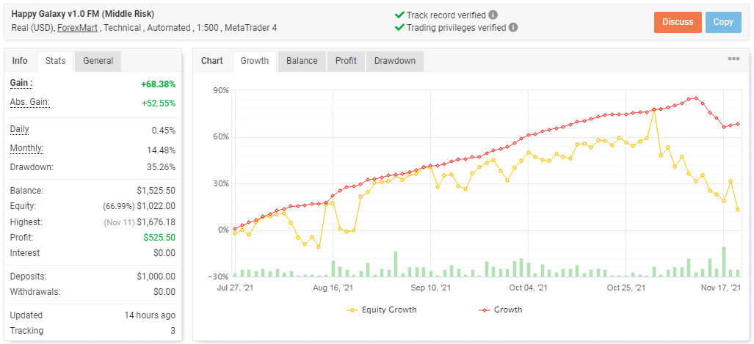Click the green Track record verified checkmark
This screenshot has width=754, height=344.
click(399, 15)
